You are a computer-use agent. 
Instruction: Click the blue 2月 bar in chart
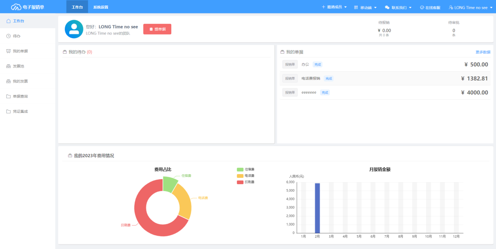click(x=317, y=208)
